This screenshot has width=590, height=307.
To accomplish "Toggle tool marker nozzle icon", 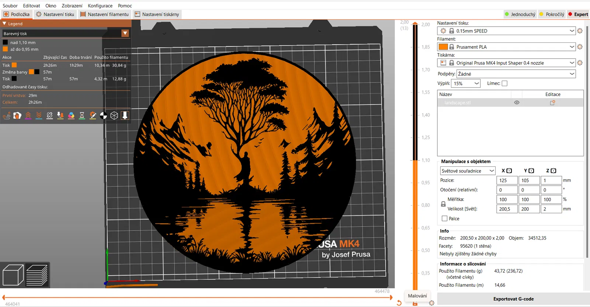I will tap(125, 116).
